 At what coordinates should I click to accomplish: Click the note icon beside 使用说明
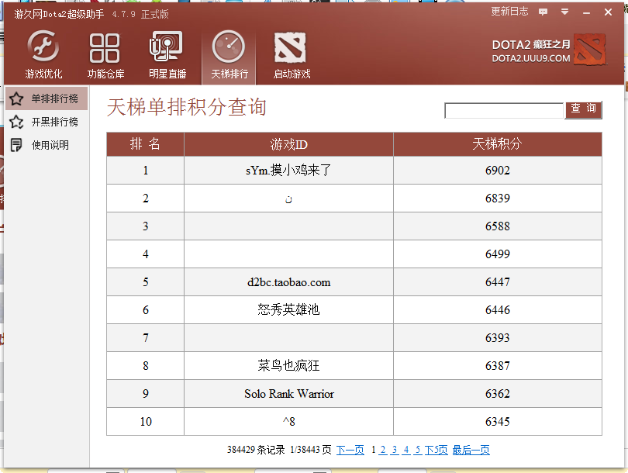(16, 143)
